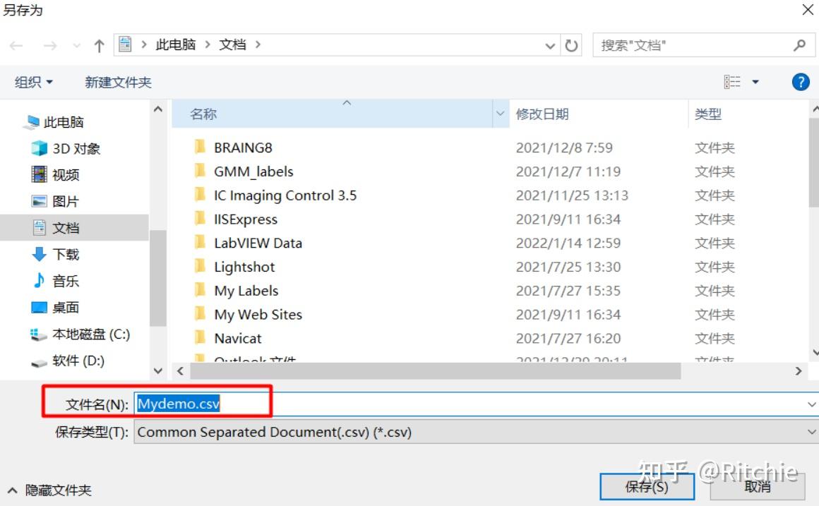Go up one folder level arrow
The width and height of the screenshot is (819, 506).
pos(100,46)
